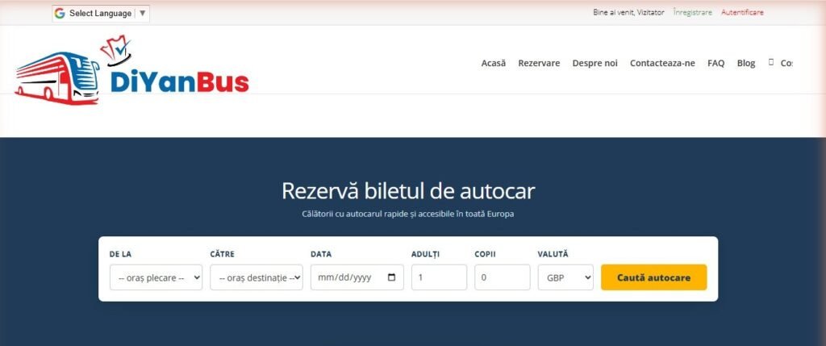
Task: Click the Bine ai venit, Vizitator text
Action: click(628, 12)
